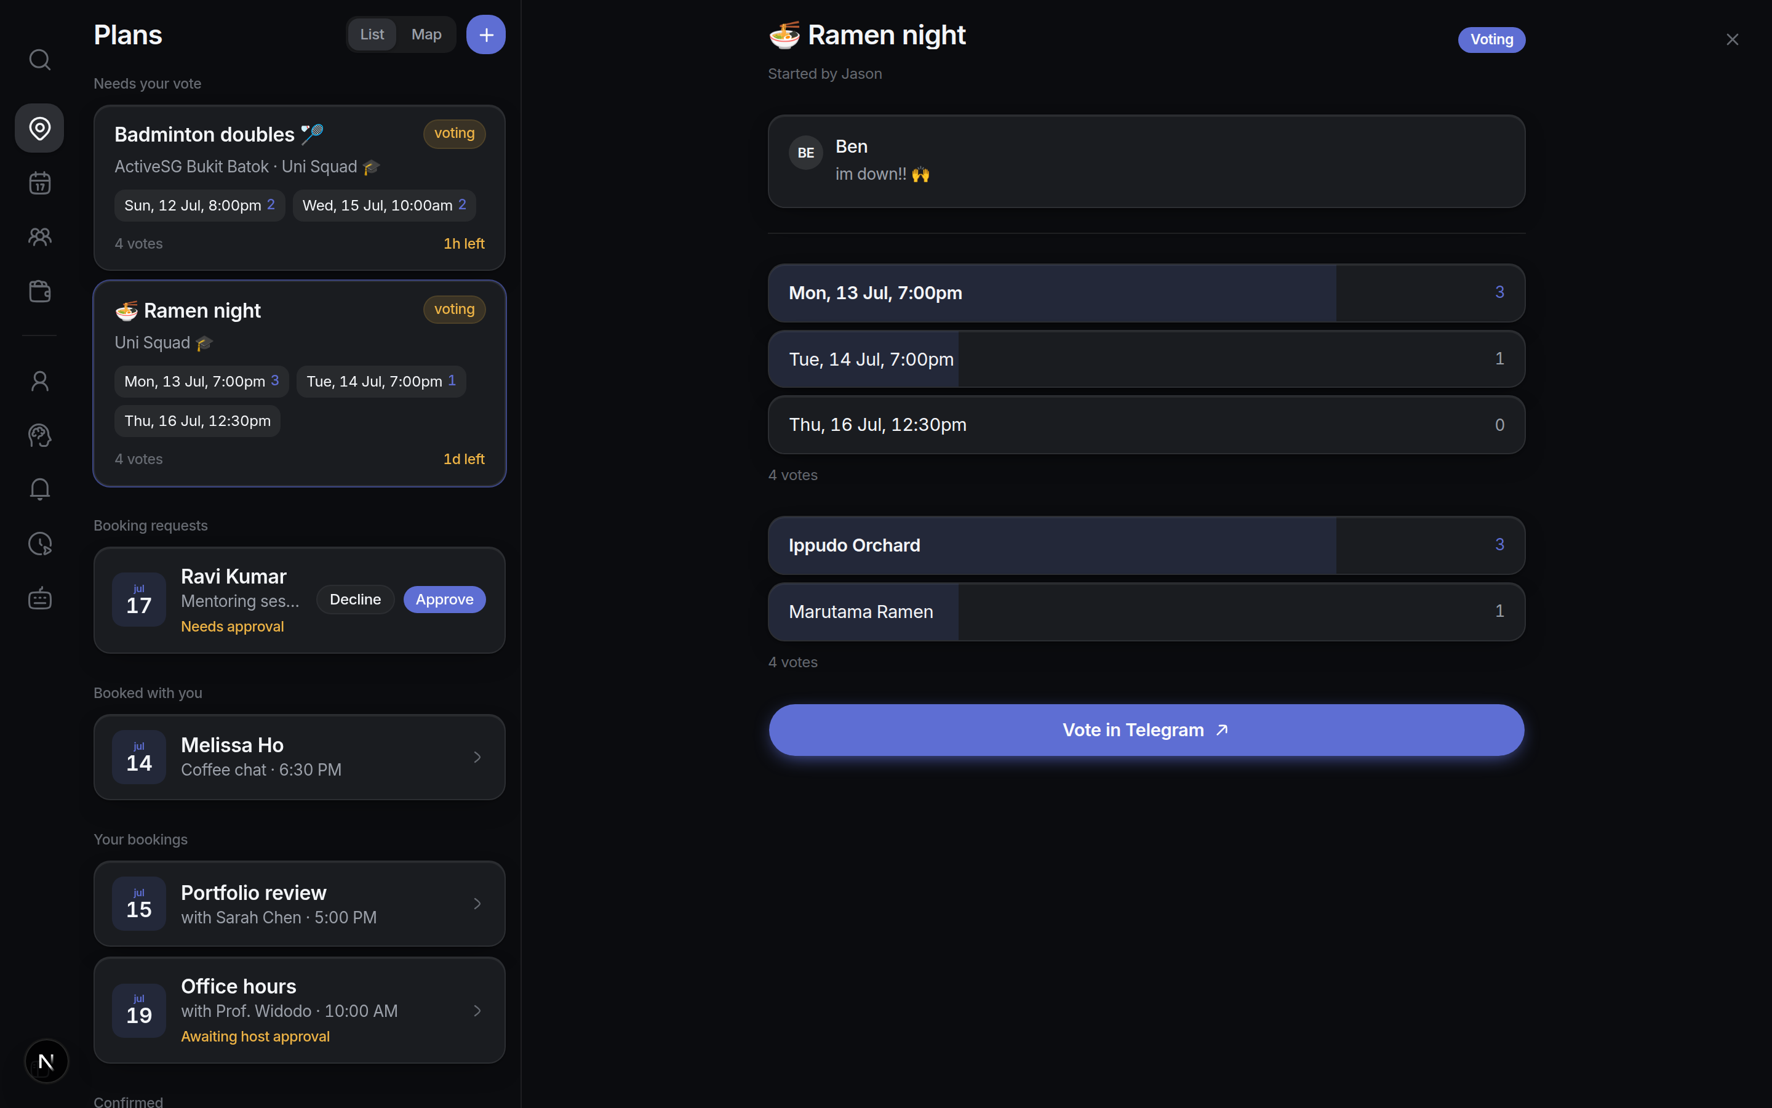The image size is (1772, 1108).
Task: Expand Portfolio review booking chevron
Action: click(x=477, y=904)
